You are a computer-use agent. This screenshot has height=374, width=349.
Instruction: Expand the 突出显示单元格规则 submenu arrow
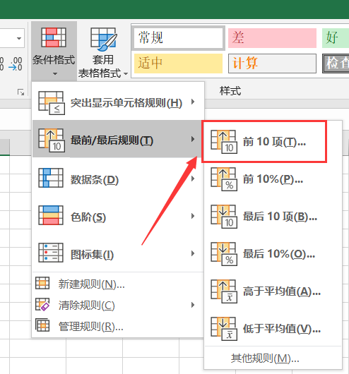click(193, 102)
